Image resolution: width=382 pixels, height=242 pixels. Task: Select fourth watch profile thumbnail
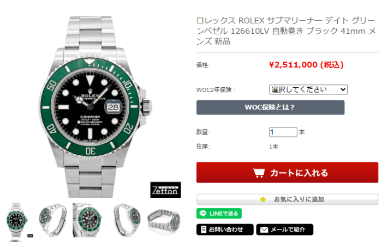point(127,220)
